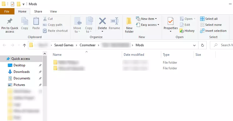Choose Copy path in the ribbon
The height and width of the screenshot is (121, 233).
(52, 25)
